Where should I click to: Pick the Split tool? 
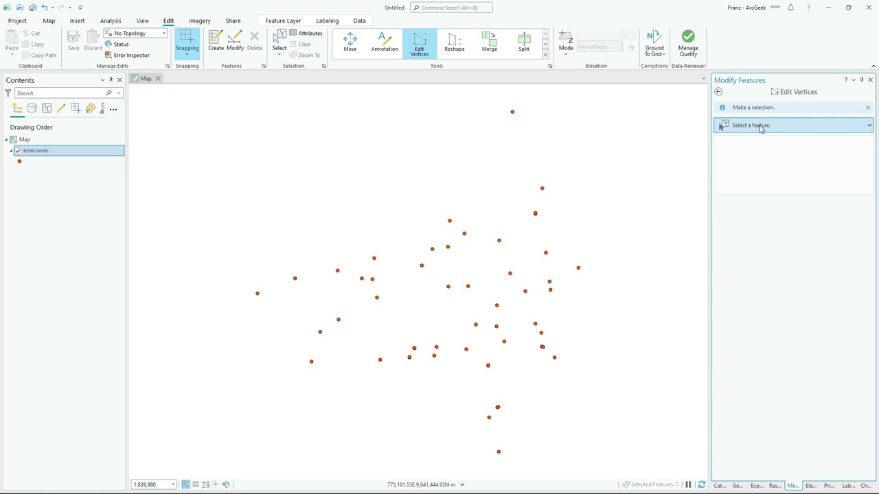click(x=524, y=43)
